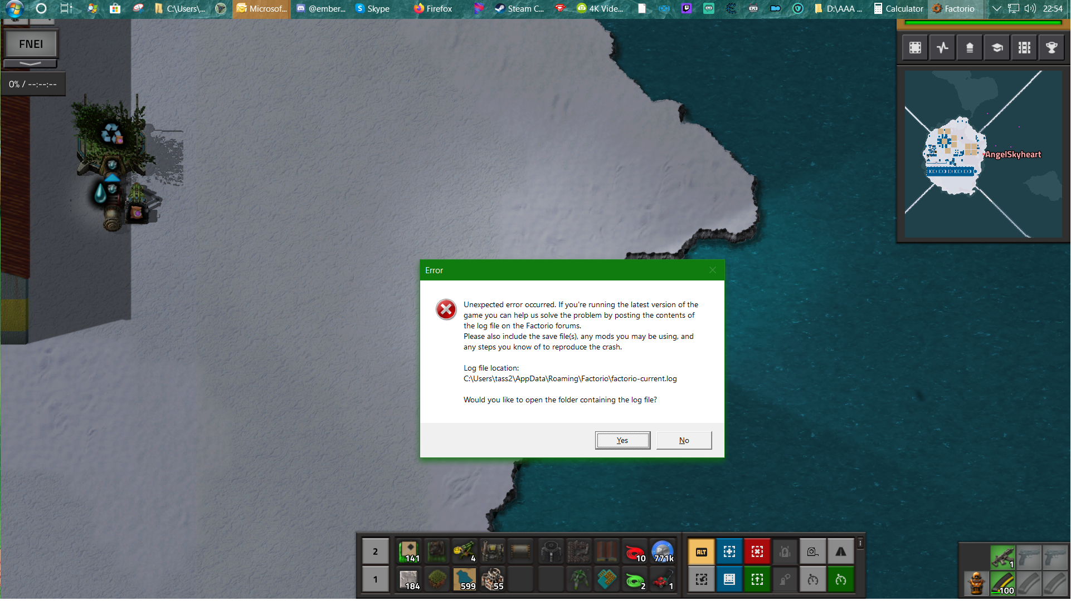The height and width of the screenshot is (601, 1071).
Task: Select the quickbar item with count 4
Action: (465, 551)
